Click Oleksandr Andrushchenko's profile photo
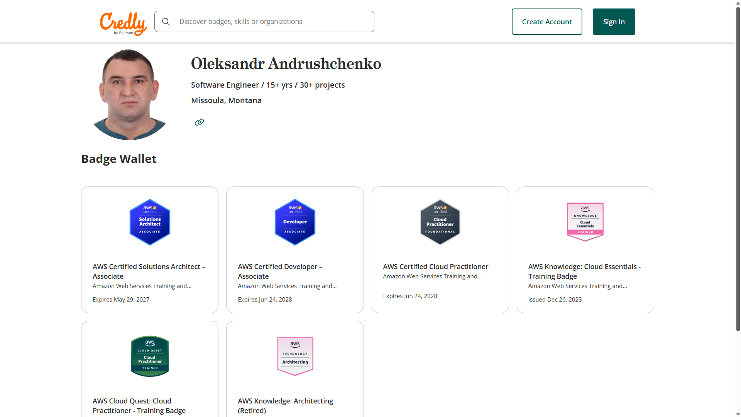Screen dimensions: 741x417 pos(130,95)
